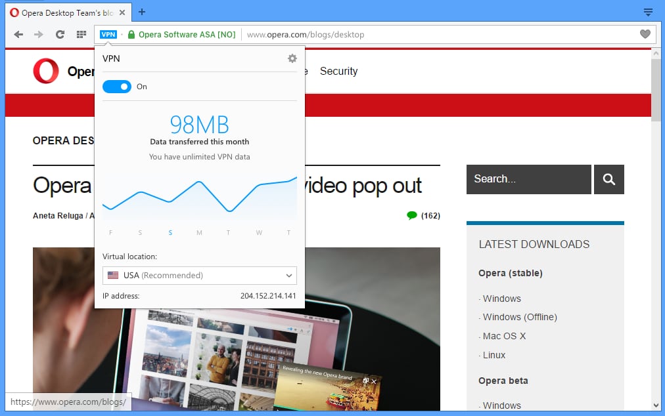The height and width of the screenshot is (416, 665).
Task: Go back to previous page
Action: (18, 34)
